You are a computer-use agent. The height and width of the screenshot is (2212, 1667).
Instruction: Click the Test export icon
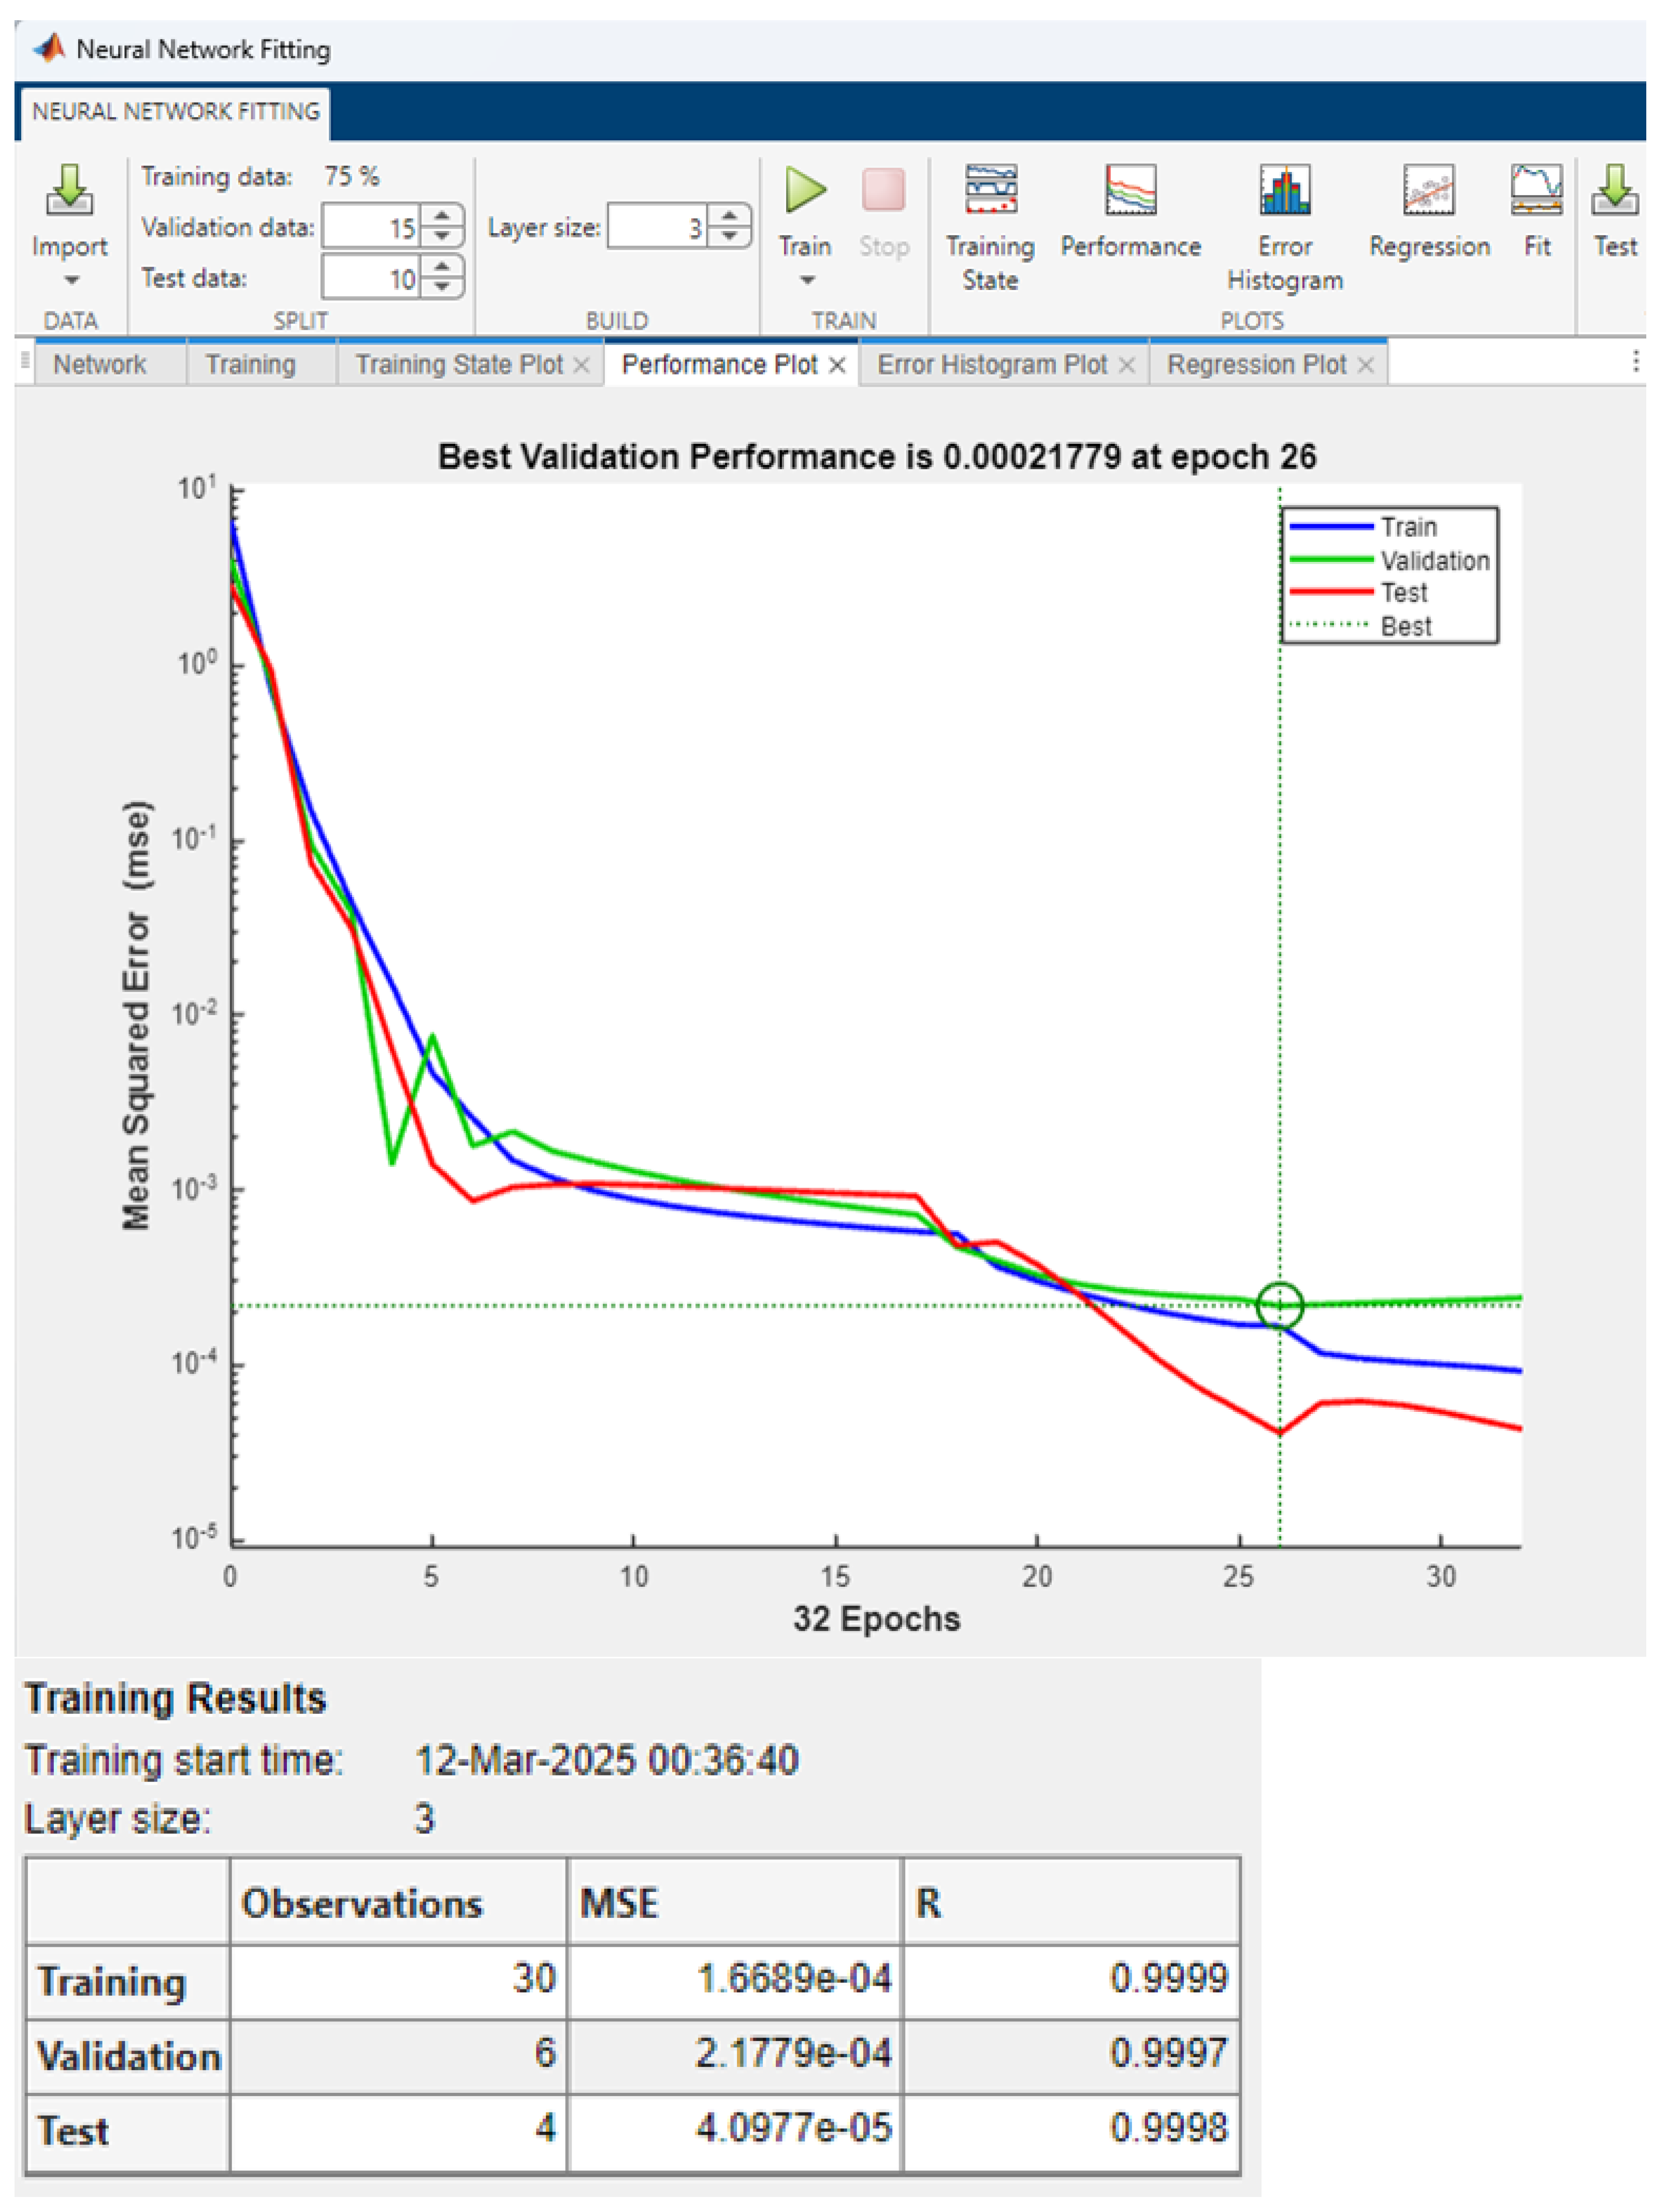click(x=1614, y=190)
